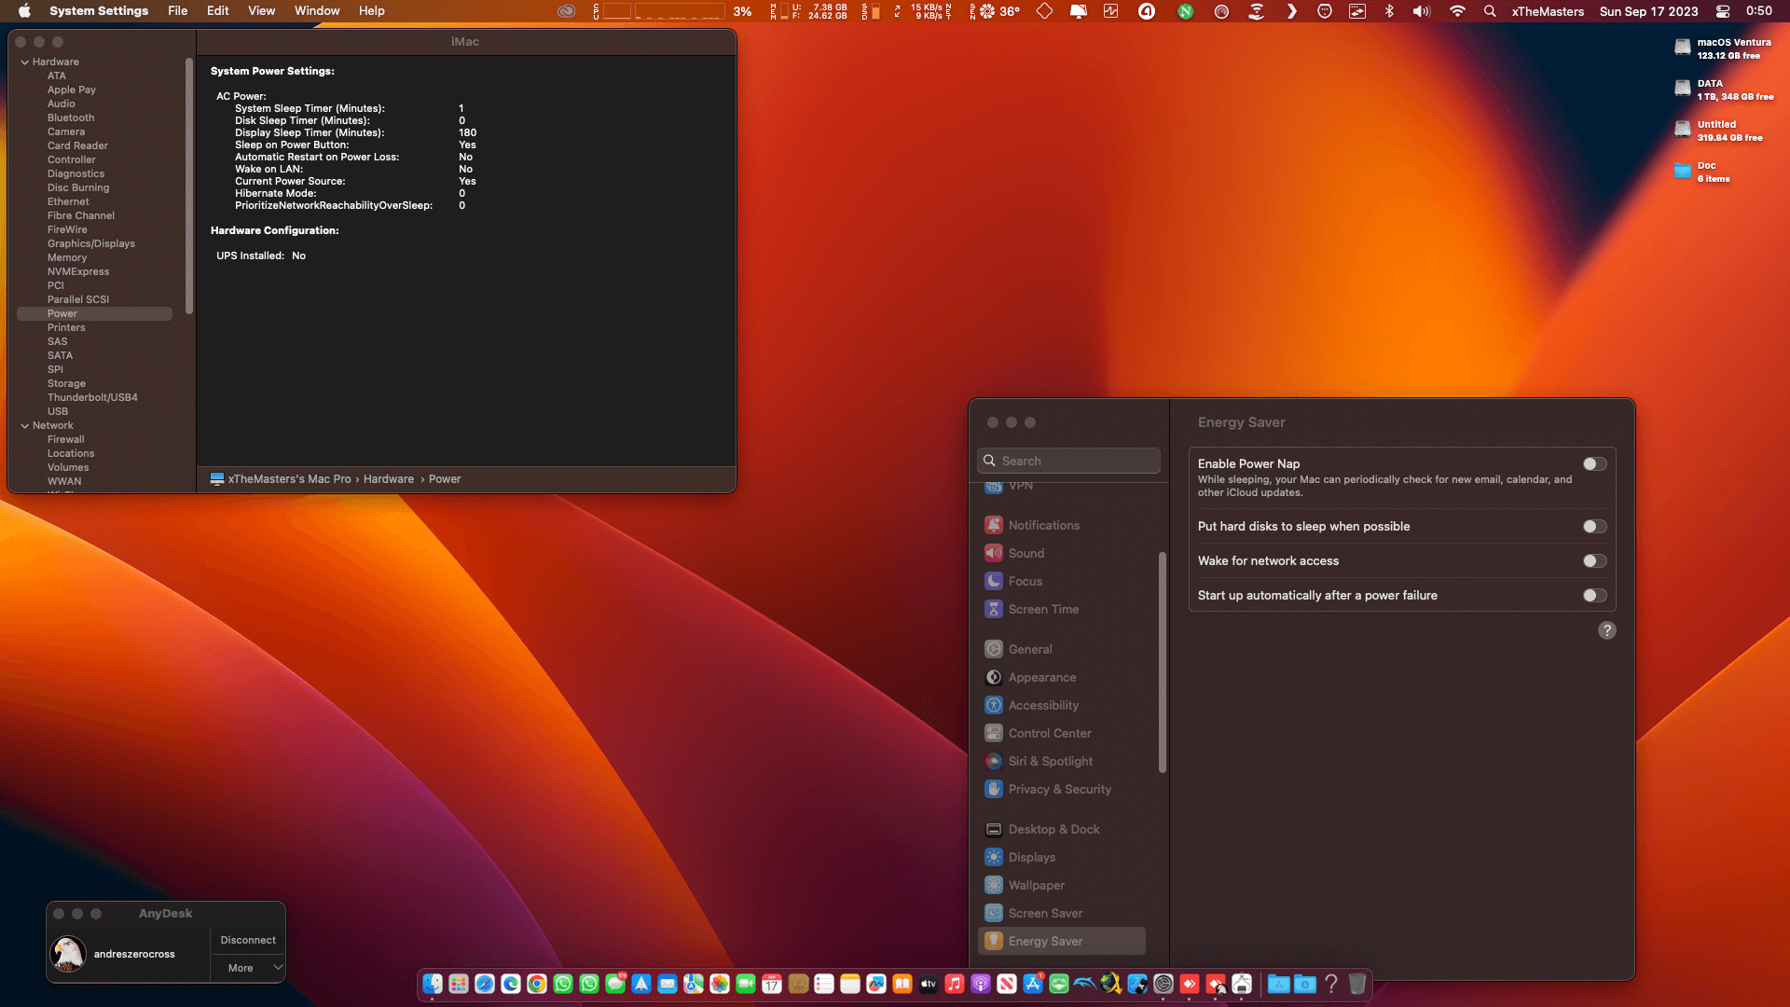Click the Energy Saver help question mark
Screen dimensions: 1790x1007
pos(1606,630)
